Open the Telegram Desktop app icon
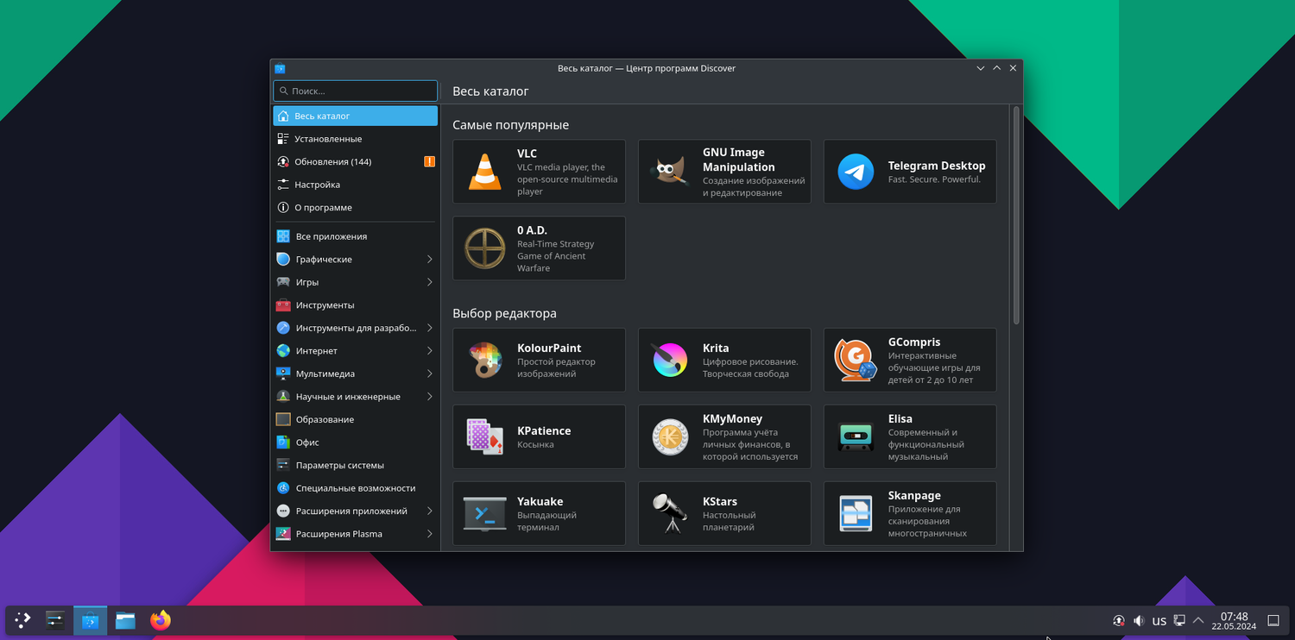Screen dimensions: 1295x640 pos(855,172)
